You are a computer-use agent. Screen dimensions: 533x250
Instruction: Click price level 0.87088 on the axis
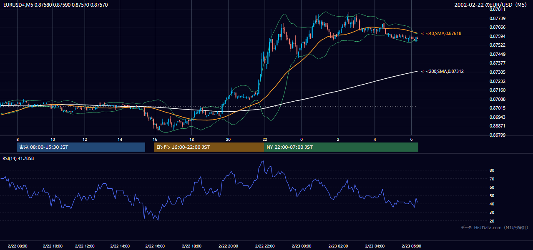pos(497,99)
